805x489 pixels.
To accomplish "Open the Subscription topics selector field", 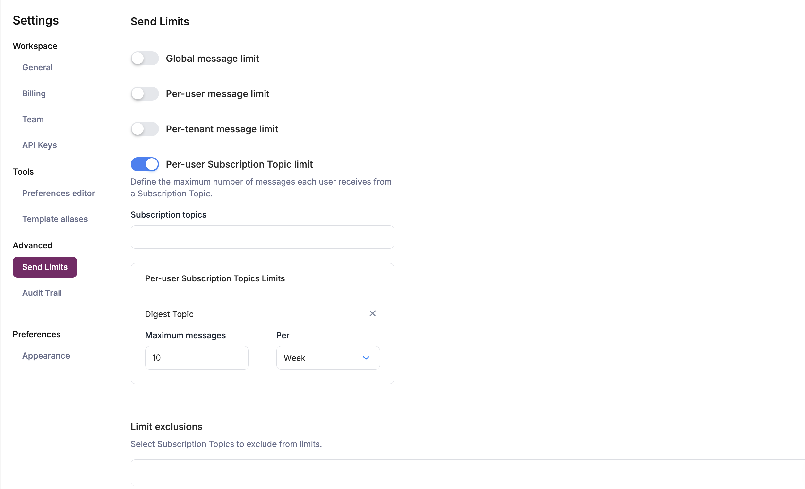I will coord(262,237).
